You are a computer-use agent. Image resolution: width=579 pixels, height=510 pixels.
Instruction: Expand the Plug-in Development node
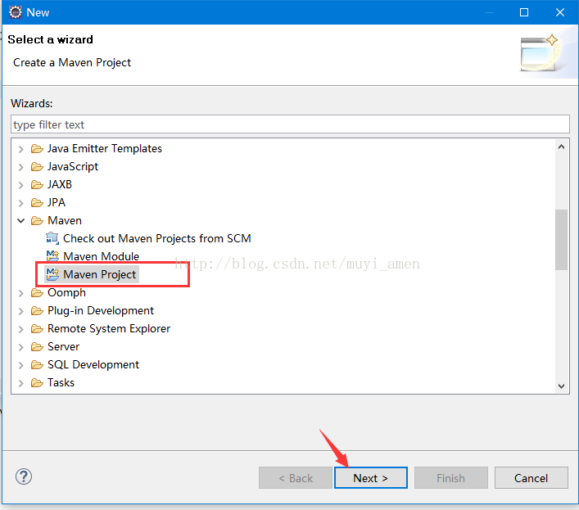21,310
